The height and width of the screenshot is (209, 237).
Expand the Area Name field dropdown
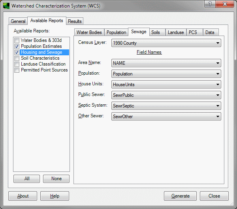pos(166,63)
